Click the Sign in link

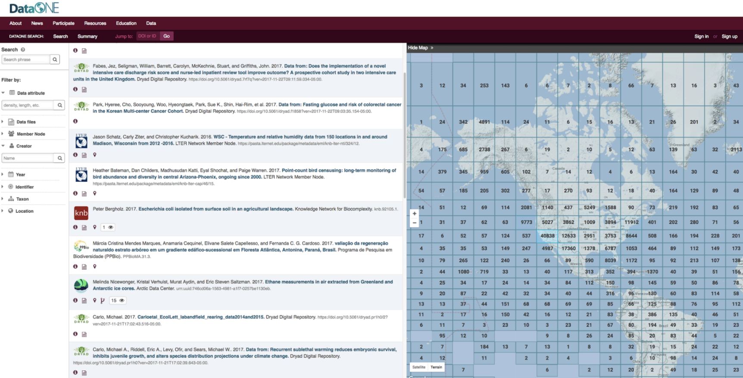coord(701,36)
